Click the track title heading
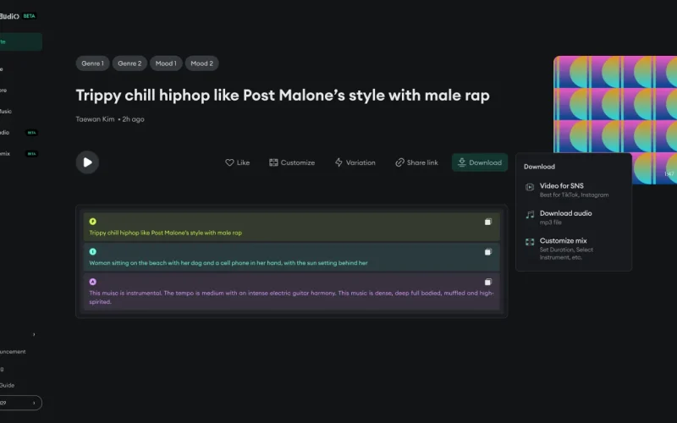The image size is (677, 423). click(283, 96)
